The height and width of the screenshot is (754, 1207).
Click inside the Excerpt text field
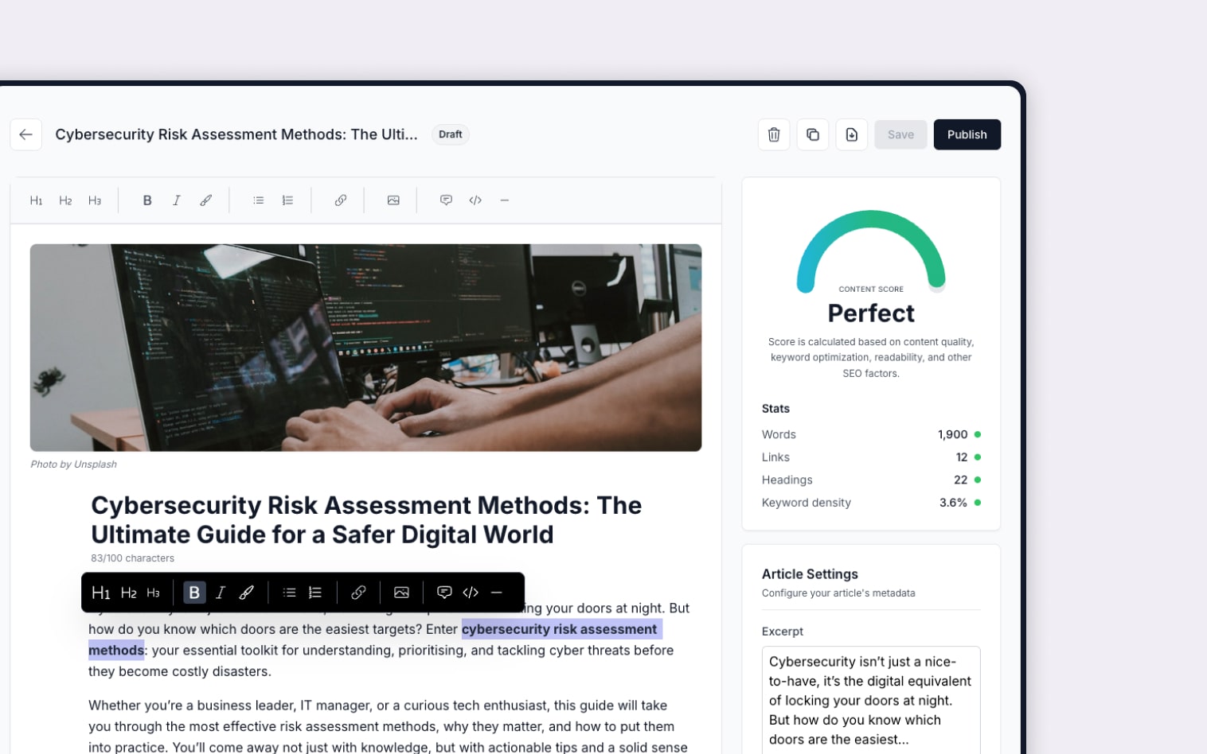tap(870, 700)
